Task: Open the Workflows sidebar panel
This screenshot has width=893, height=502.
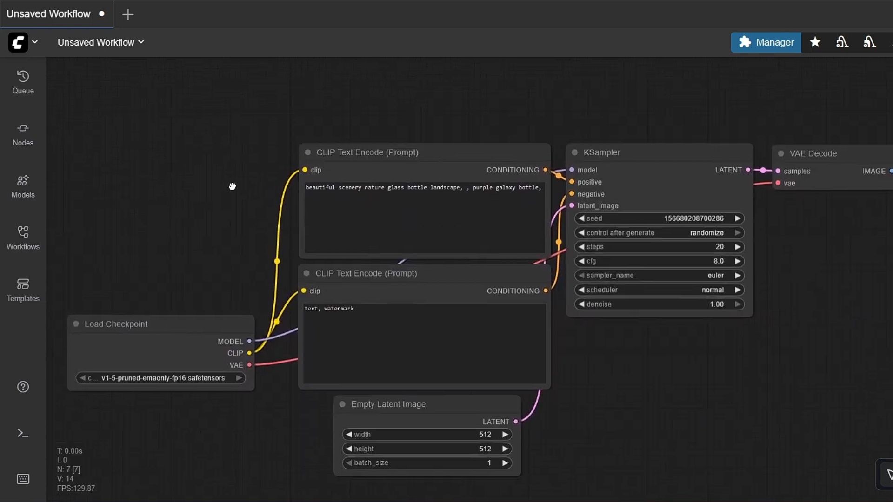Action: [23, 238]
